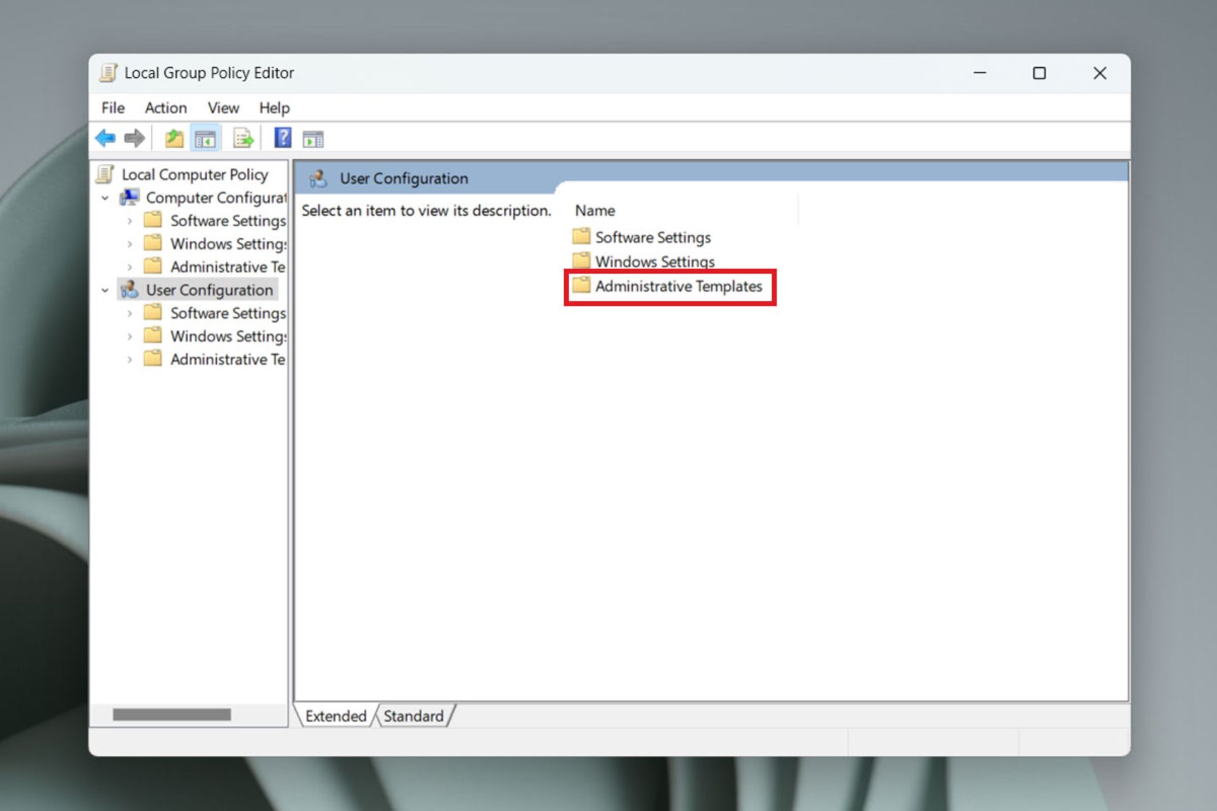Image resolution: width=1217 pixels, height=811 pixels.
Task: Select User Configuration node in tree
Action: [210, 290]
